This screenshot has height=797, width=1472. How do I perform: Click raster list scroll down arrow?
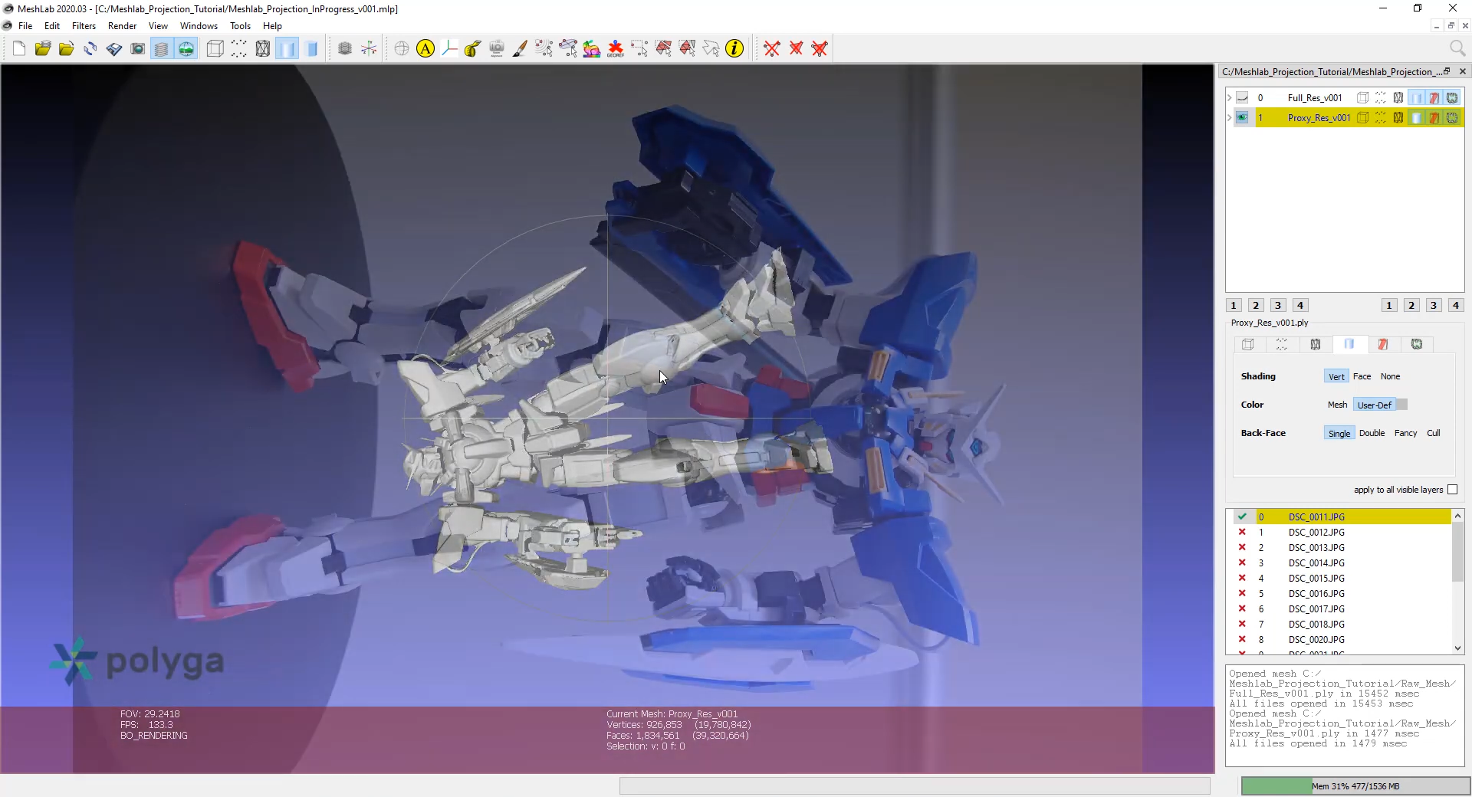(x=1457, y=648)
